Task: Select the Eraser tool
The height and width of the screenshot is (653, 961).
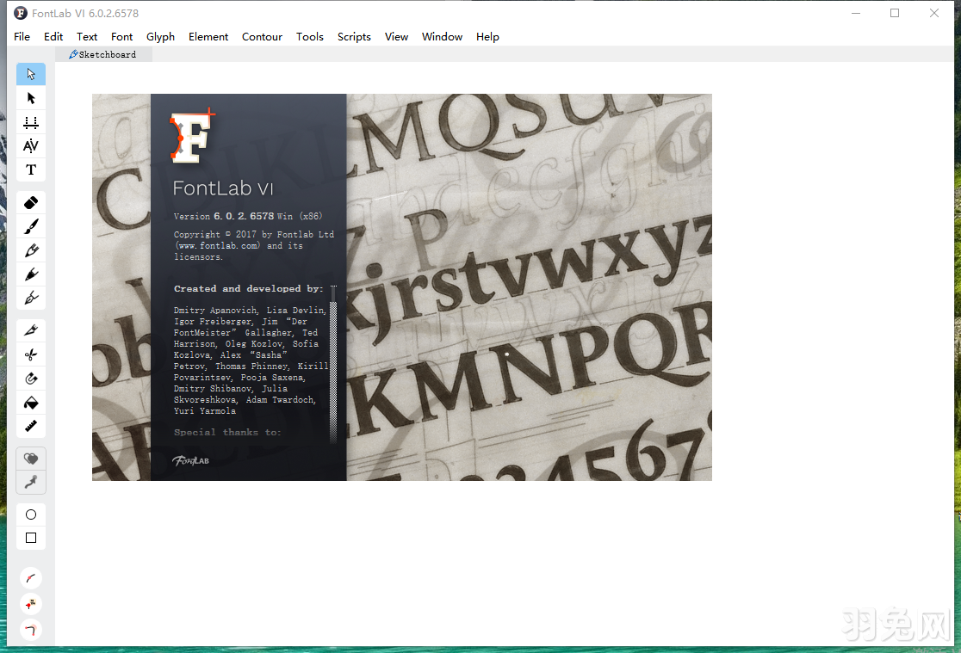Action: pyautogui.click(x=31, y=201)
